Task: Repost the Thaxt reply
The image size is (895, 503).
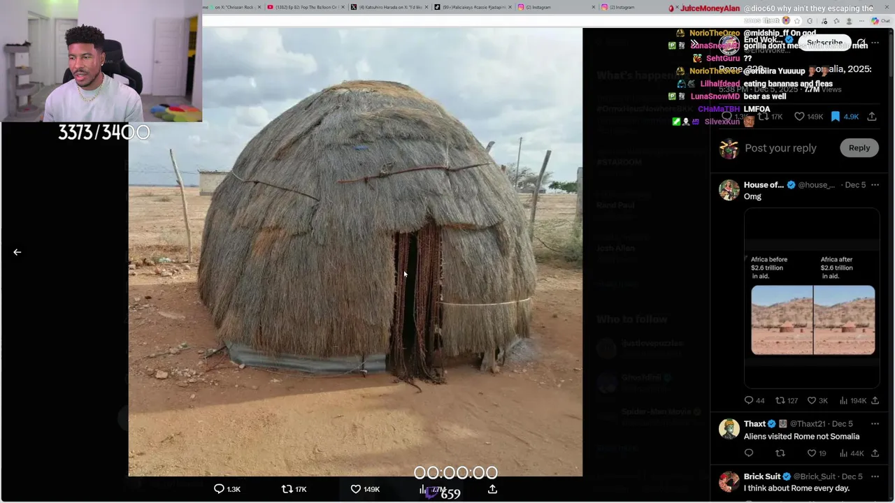Action: tap(780, 453)
